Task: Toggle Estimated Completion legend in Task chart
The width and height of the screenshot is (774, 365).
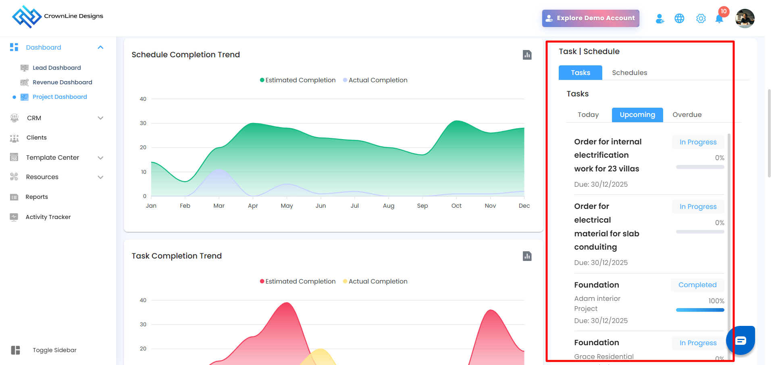Action: click(x=298, y=282)
